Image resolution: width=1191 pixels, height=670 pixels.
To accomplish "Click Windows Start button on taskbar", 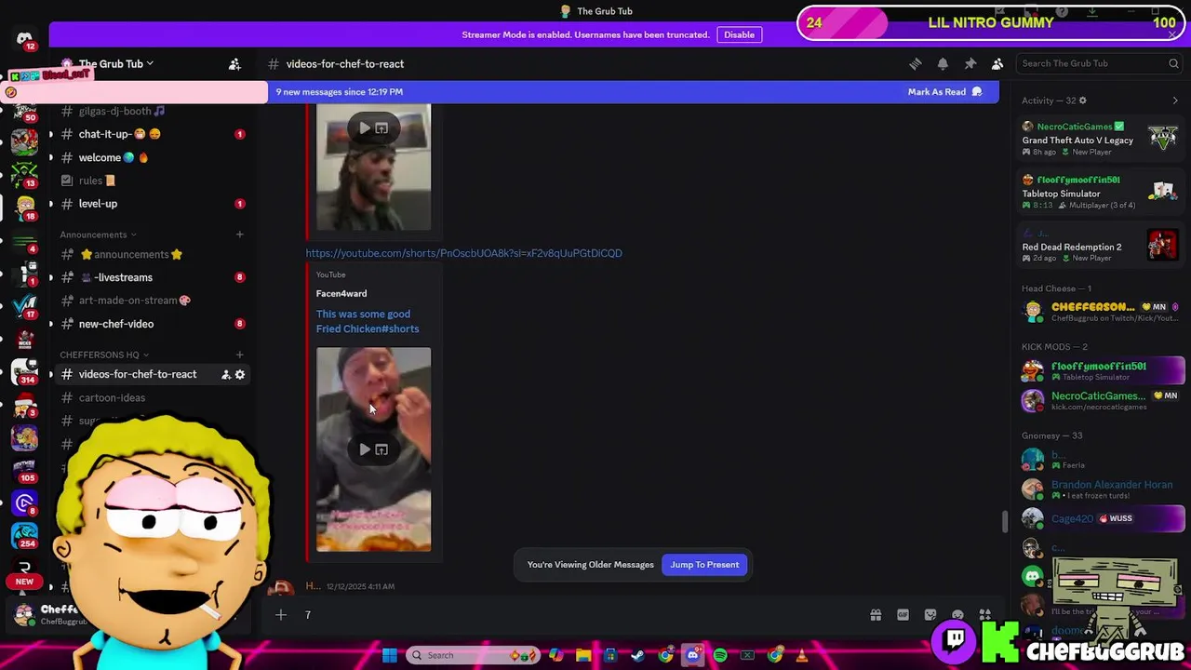I will (390, 655).
